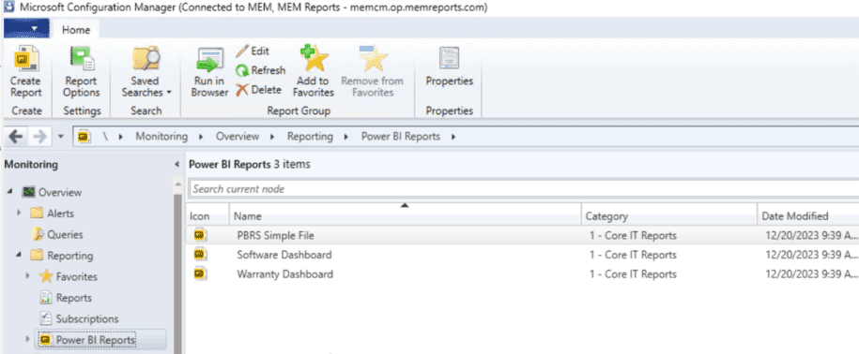The width and height of the screenshot is (859, 354).
Task: Expand the Favorites tree node
Action: pos(28,276)
